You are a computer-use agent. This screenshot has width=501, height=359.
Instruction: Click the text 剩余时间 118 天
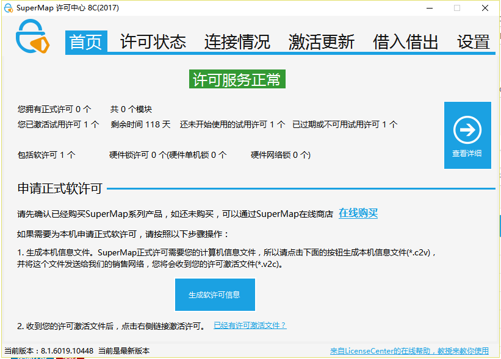[x=140, y=124]
